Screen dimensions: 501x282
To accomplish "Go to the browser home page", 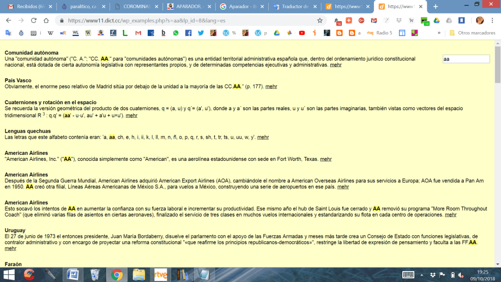I will tap(46, 20).
